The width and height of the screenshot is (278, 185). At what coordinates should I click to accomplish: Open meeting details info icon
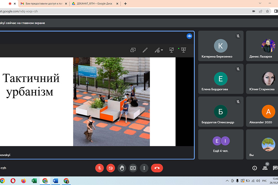point(255,168)
